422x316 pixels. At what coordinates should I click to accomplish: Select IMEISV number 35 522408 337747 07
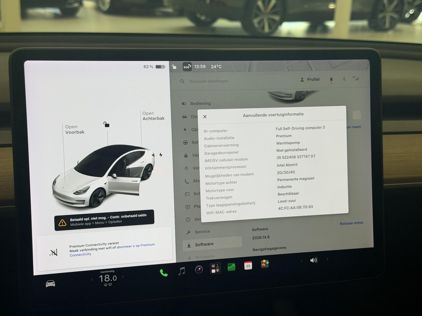point(296,157)
